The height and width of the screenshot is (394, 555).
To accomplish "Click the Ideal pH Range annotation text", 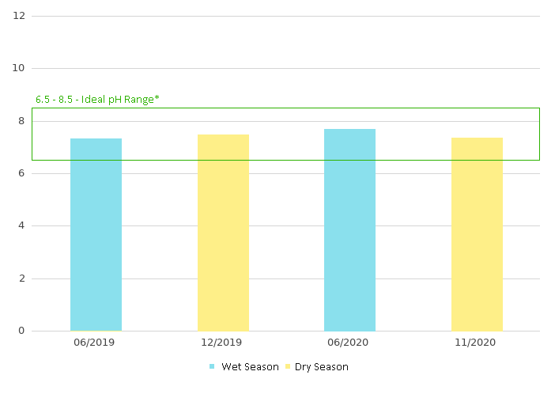I will (x=97, y=100).
